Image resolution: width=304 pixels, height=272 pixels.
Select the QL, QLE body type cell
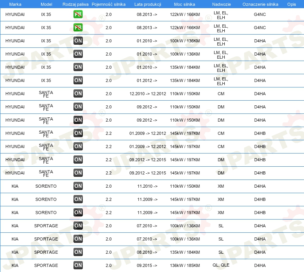pyautogui.click(x=221, y=265)
